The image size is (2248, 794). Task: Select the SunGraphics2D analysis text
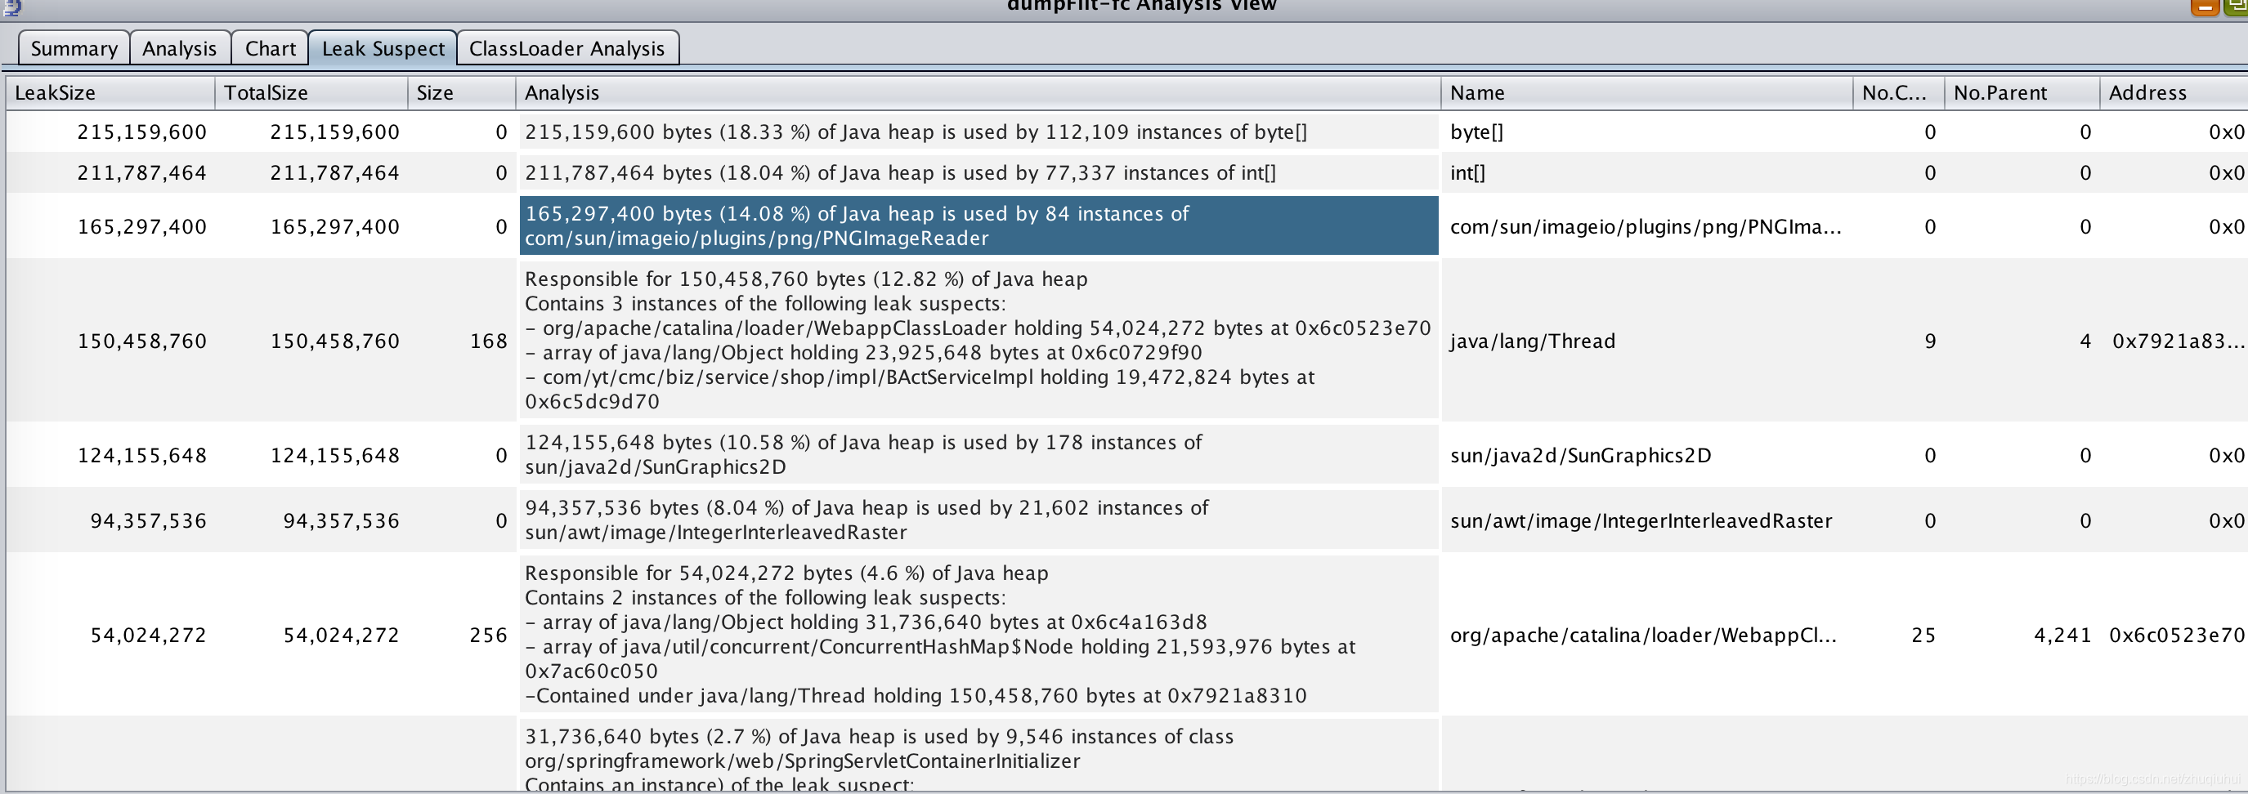pos(978,454)
